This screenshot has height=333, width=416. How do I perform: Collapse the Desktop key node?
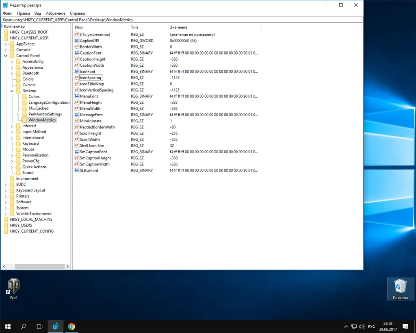click(12, 91)
